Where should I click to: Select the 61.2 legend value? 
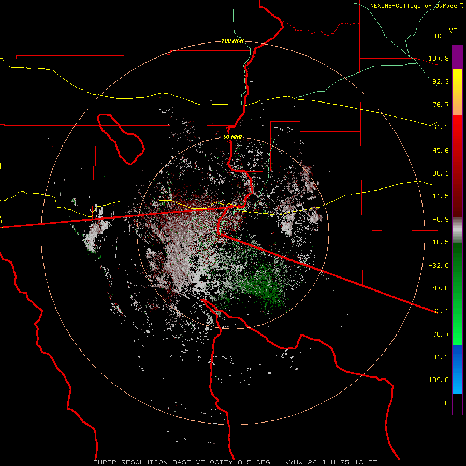(x=441, y=127)
